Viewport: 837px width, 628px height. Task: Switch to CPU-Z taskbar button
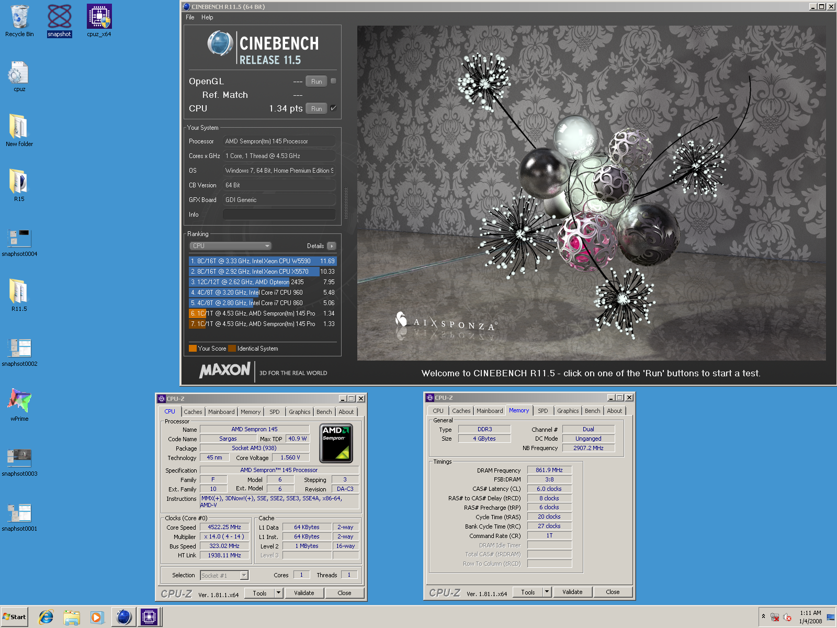(149, 617)
